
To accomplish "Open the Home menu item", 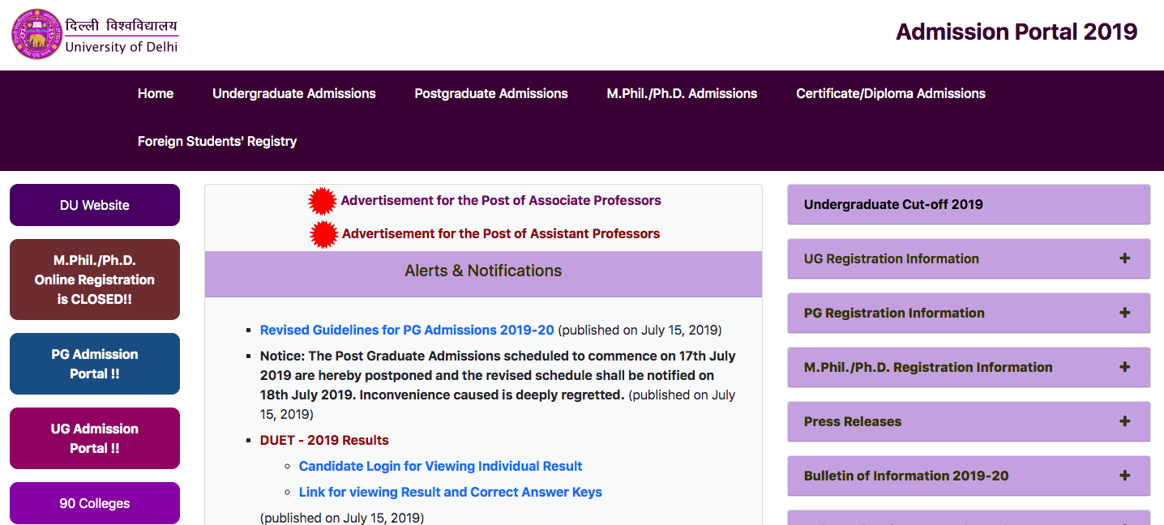I will click(156, 94).
